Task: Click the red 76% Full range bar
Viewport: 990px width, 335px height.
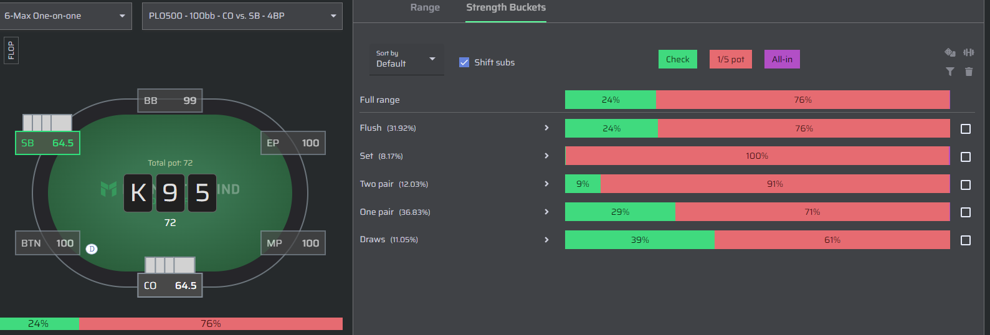Action: [x=802, y=100]
